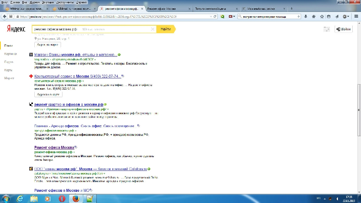Screen dimensions: 361x203
Task: Expand dropdown arrow next to компьютерный-сервис-москва.рф URL
Action: [x=83, y=81]
